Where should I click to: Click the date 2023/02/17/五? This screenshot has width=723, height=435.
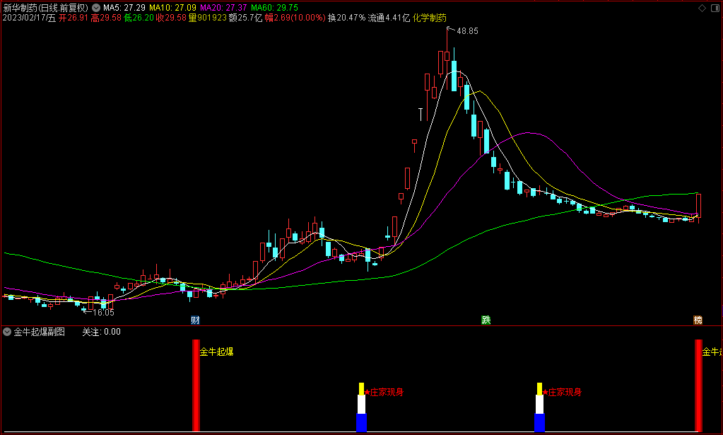(29, 18)
